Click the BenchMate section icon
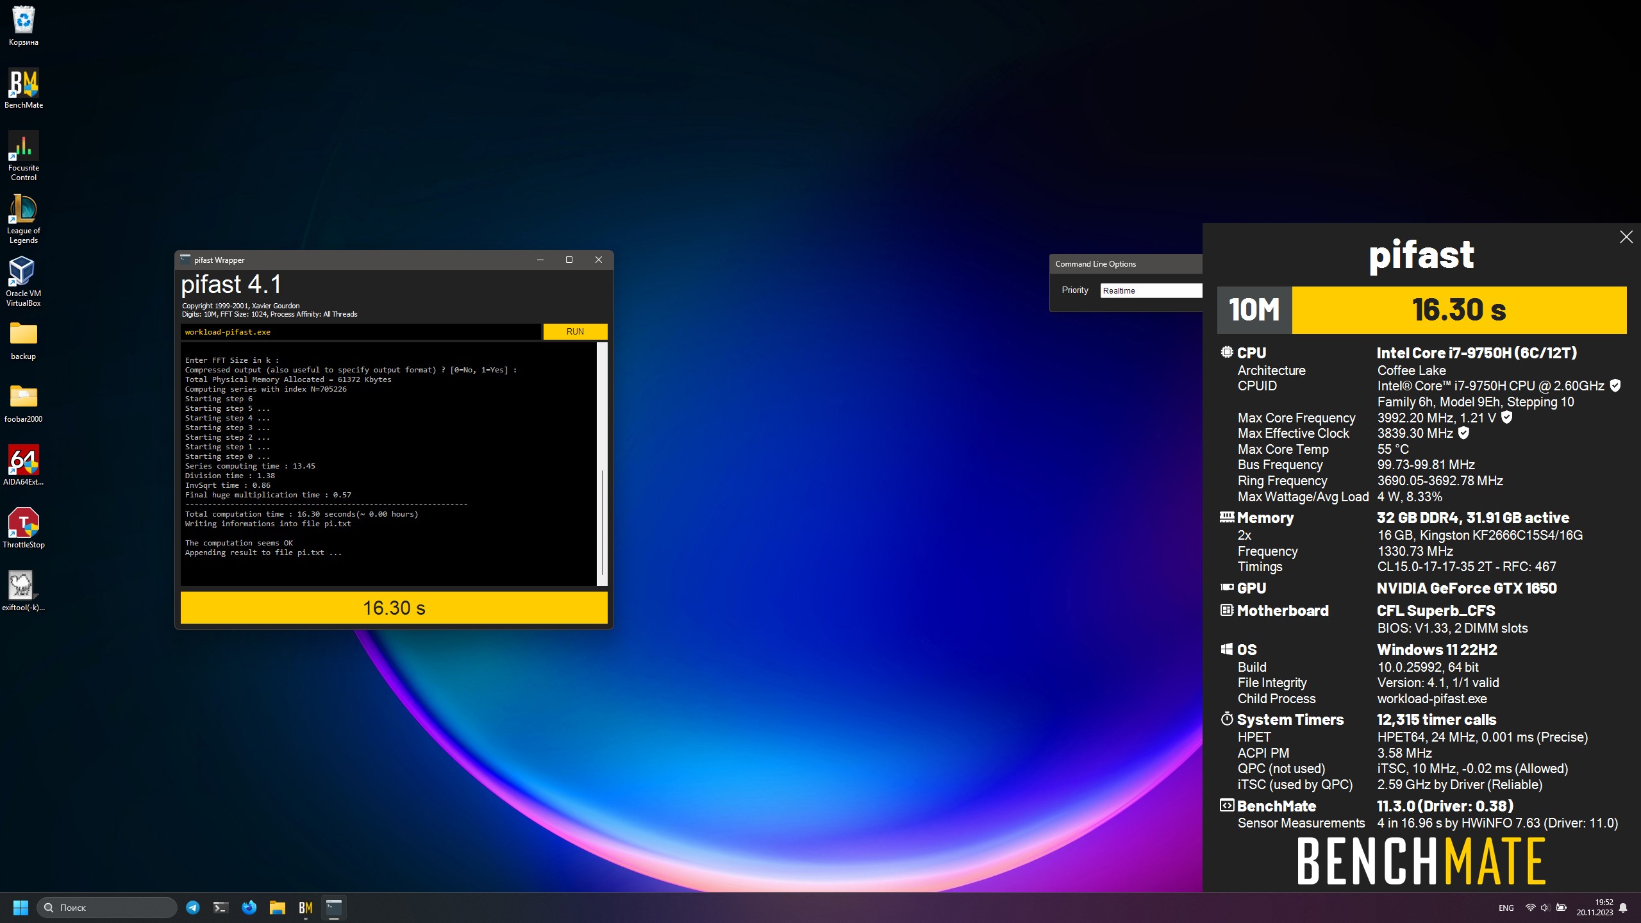1641x923 pixels. [x=1227, y=806]
